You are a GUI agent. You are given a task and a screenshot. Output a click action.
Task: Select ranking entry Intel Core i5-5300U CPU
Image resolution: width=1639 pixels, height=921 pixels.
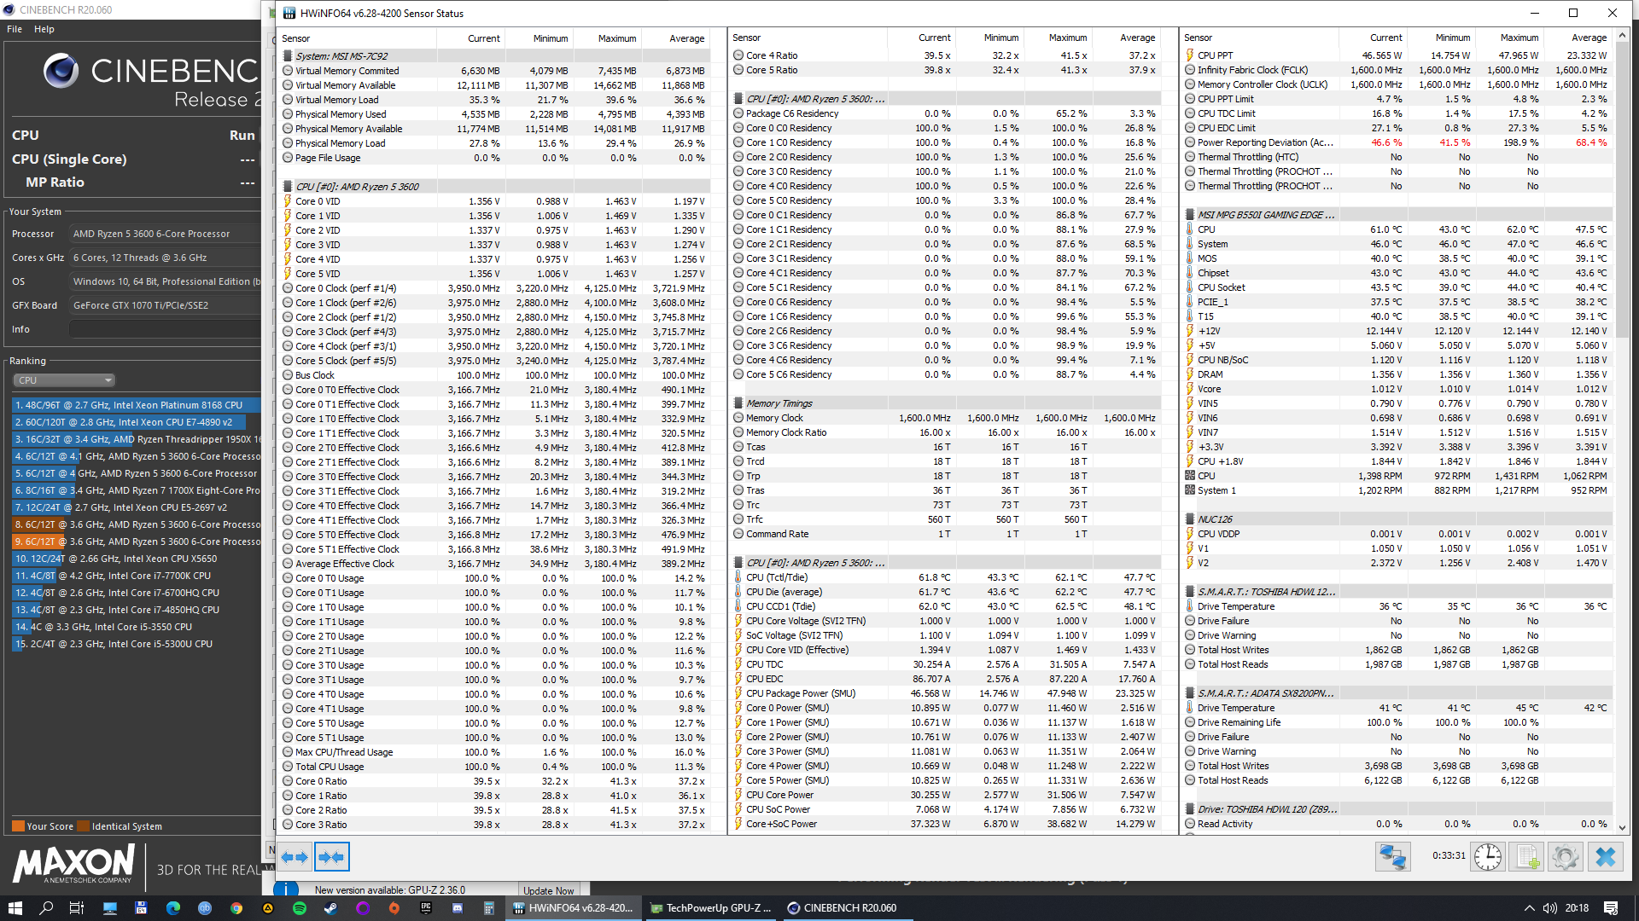(x=137, y=644)
